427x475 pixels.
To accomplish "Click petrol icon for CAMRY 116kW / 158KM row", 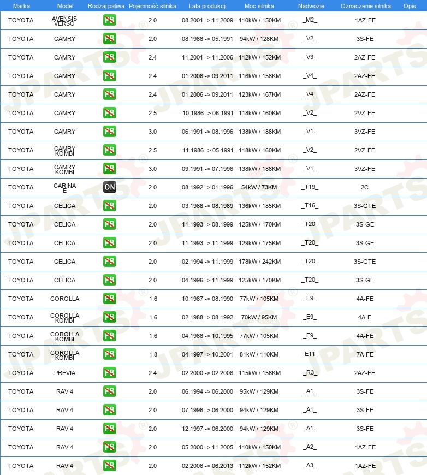I will click(x=109, y=76).
